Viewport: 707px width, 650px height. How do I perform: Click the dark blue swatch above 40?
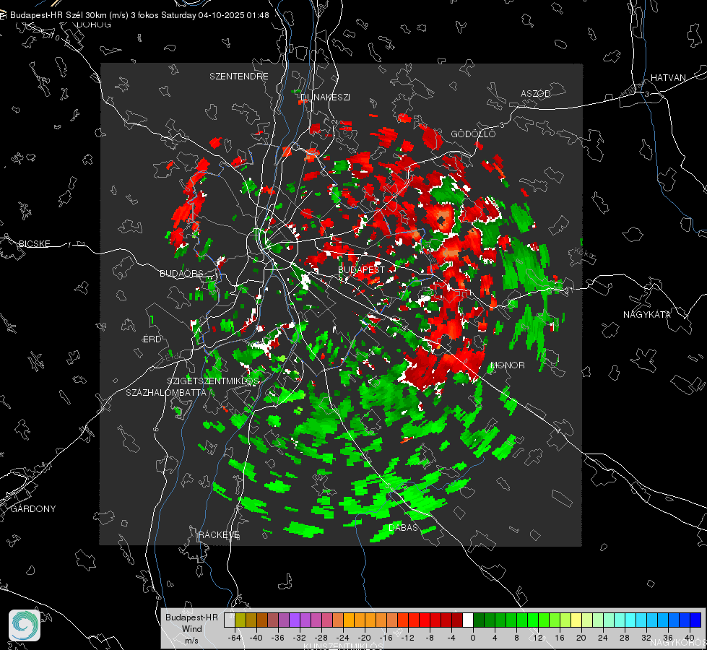click(x=696, y=620)
